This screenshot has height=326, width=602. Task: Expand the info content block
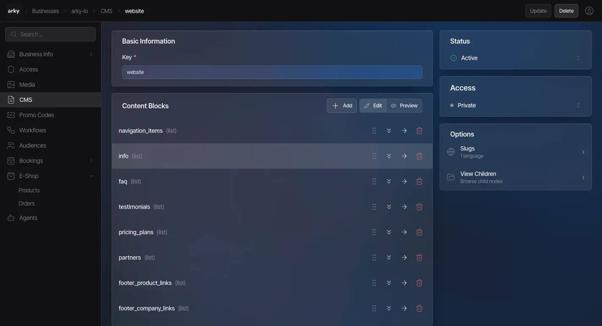(389, 156)
